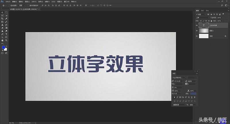
Task: Open the 文件(F) menu
Action: 8,2
